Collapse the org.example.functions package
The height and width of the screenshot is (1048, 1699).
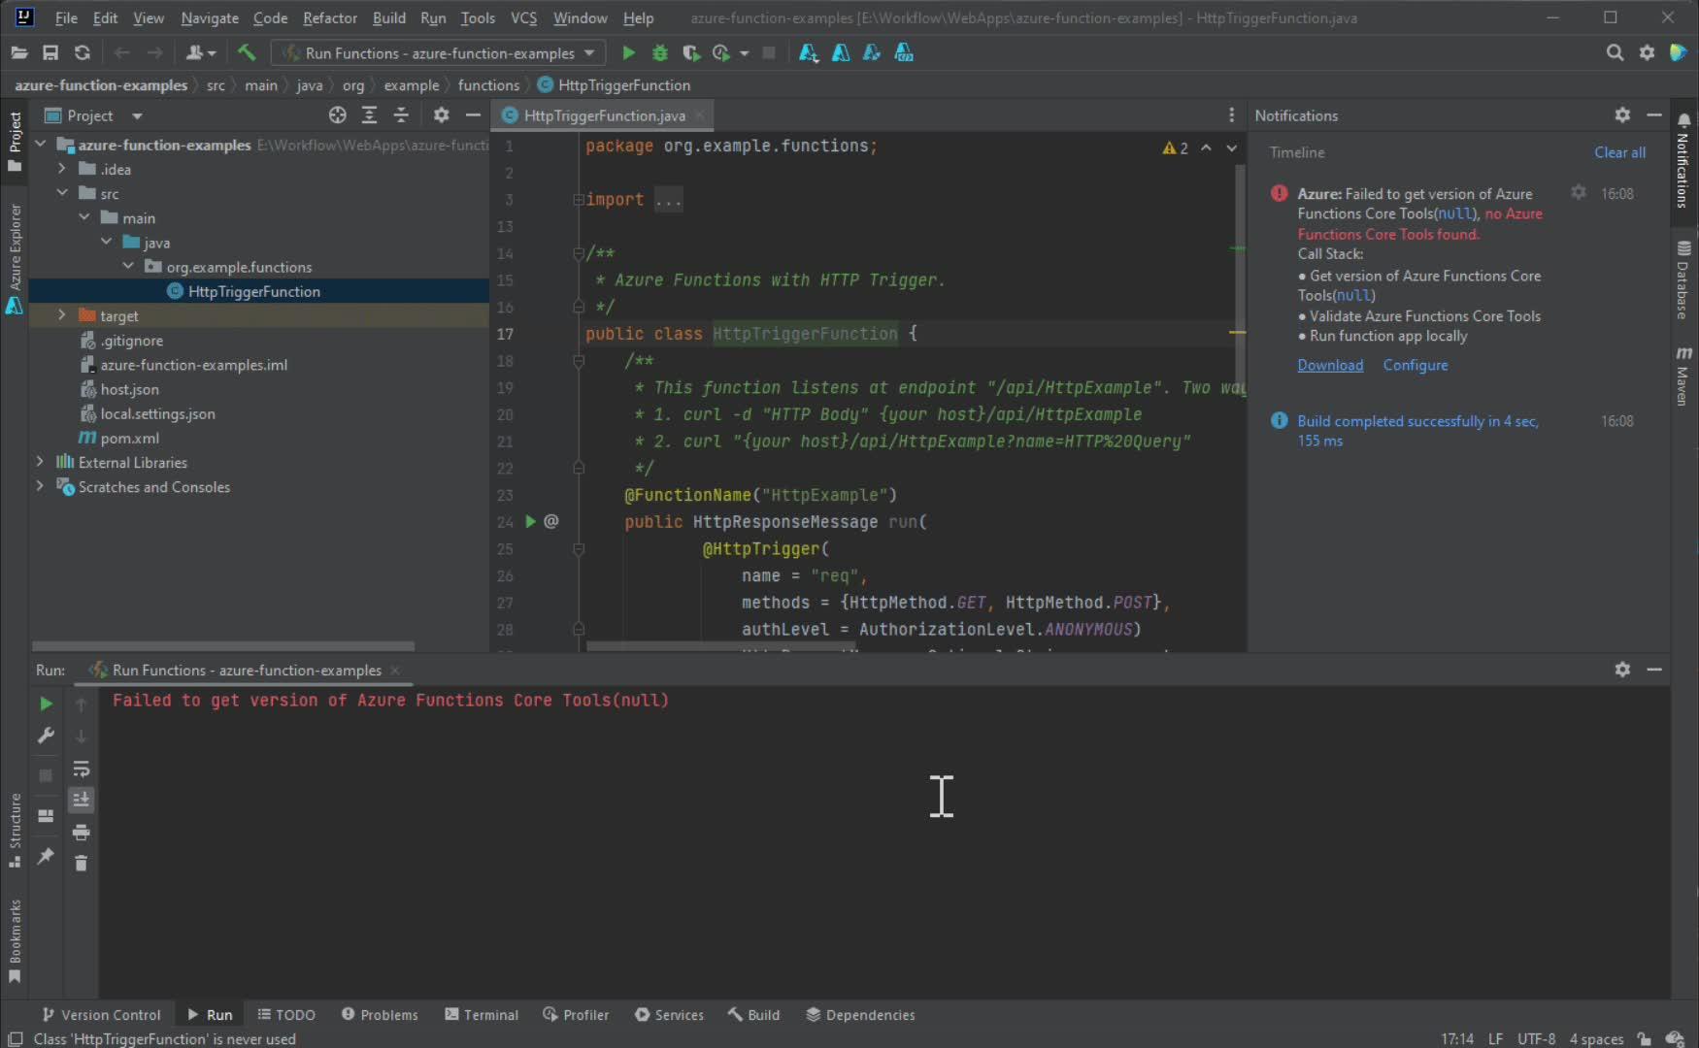[x=127, y=266]
